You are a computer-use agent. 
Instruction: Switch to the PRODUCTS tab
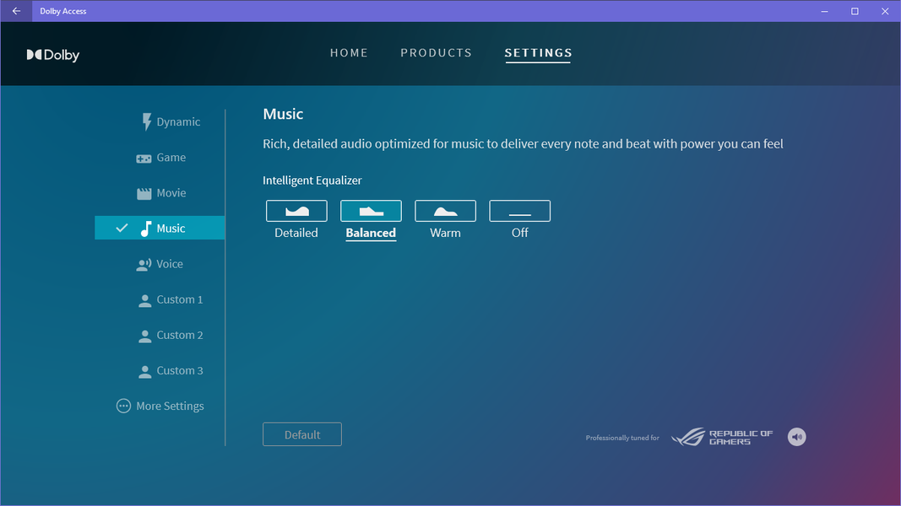point(436,53)
